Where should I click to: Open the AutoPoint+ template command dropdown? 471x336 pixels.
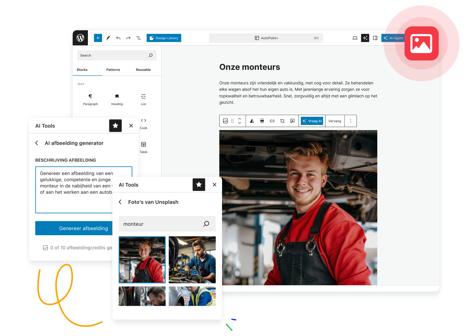(x=266, y=38)
